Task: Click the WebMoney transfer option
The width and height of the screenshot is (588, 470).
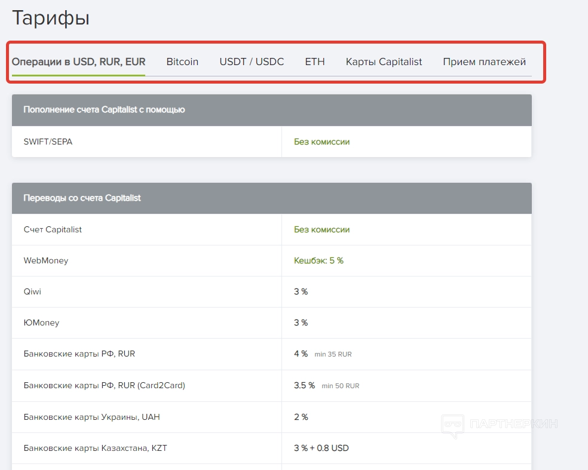Action: (46, 261)
